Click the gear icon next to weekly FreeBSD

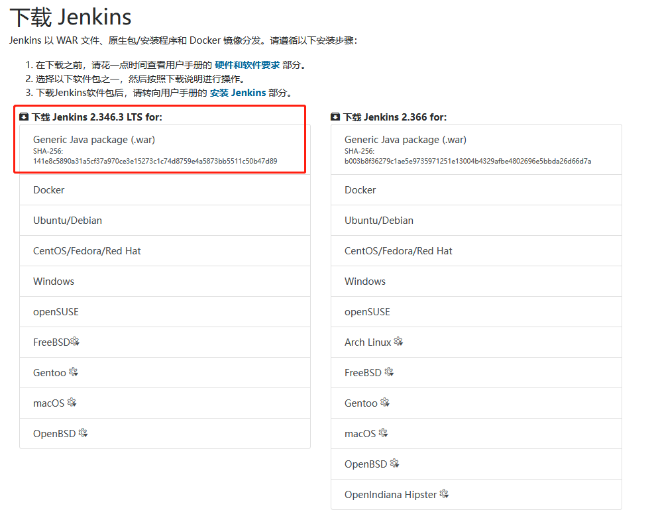389,372
